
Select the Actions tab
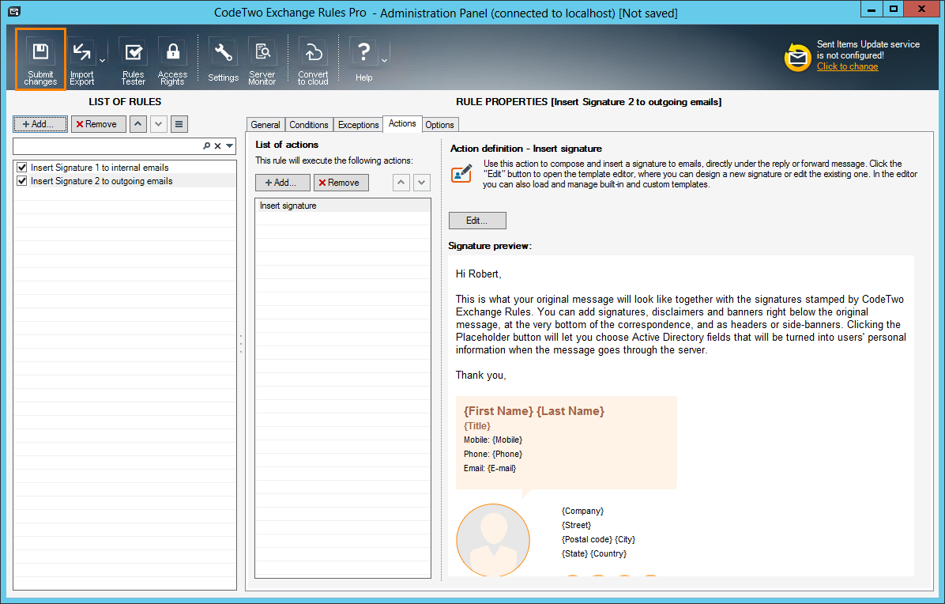[402, 123]
